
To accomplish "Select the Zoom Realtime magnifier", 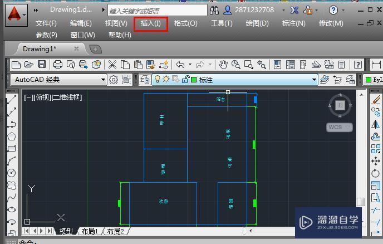I will (x=235, y=65).
